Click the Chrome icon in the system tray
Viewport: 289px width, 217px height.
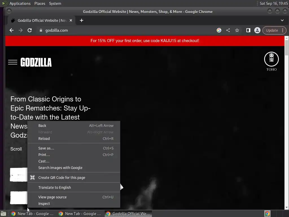(x=267, y=214)
